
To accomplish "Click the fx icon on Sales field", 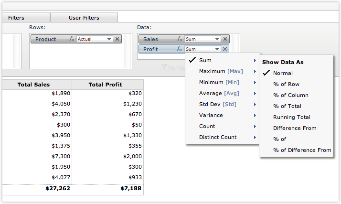I will pos(180,39).
